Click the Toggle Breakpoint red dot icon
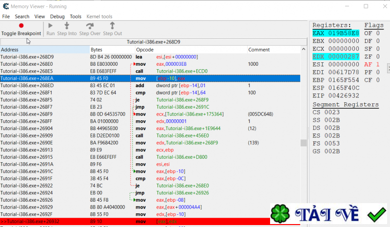This screenshot has height=227, width=390. 21,26
